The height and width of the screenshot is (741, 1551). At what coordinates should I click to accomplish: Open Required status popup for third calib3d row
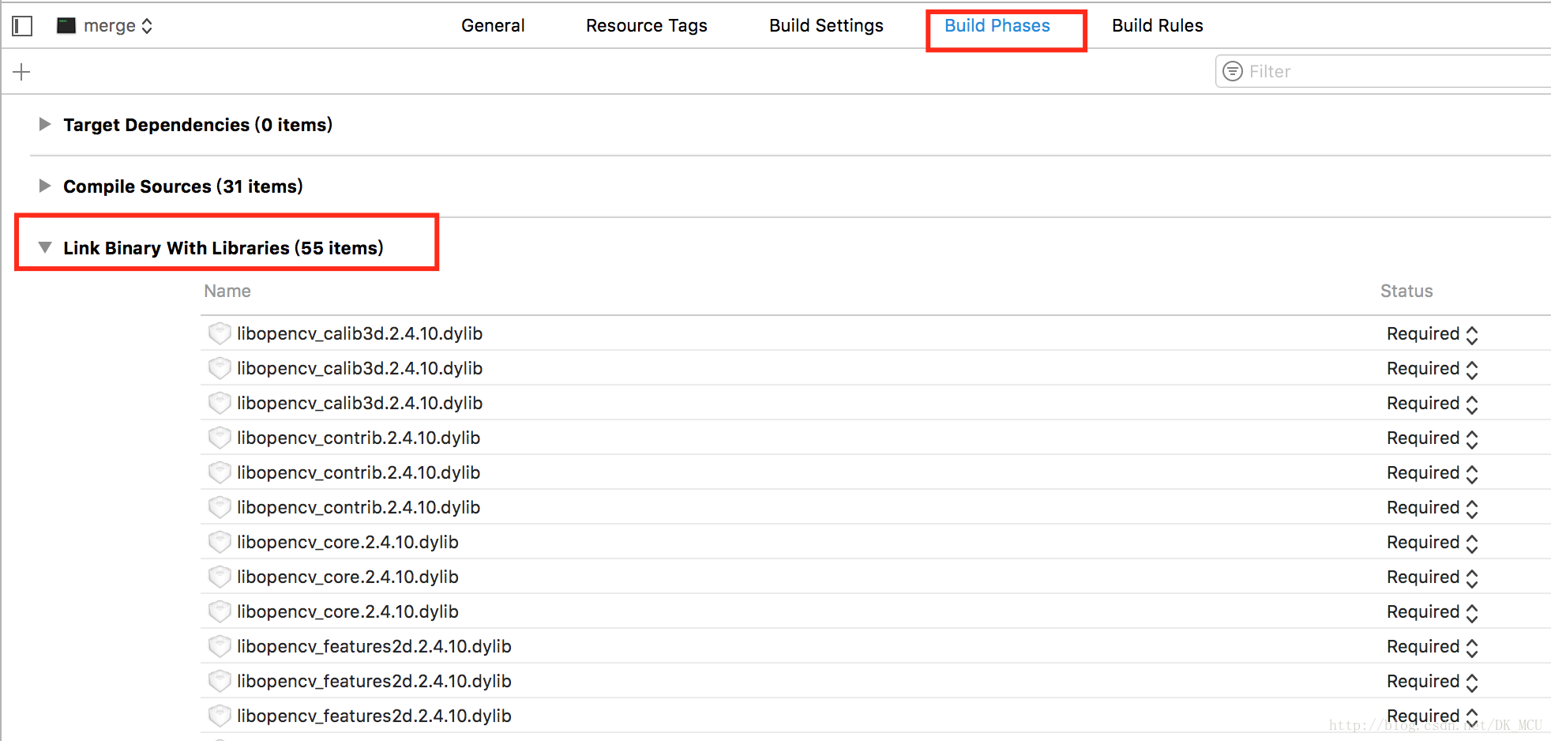pyautogui.click(x=1433, y=404)
